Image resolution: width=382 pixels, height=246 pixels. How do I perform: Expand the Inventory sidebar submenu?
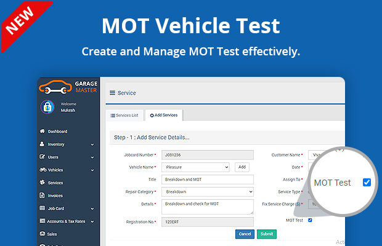click(92, 145)
